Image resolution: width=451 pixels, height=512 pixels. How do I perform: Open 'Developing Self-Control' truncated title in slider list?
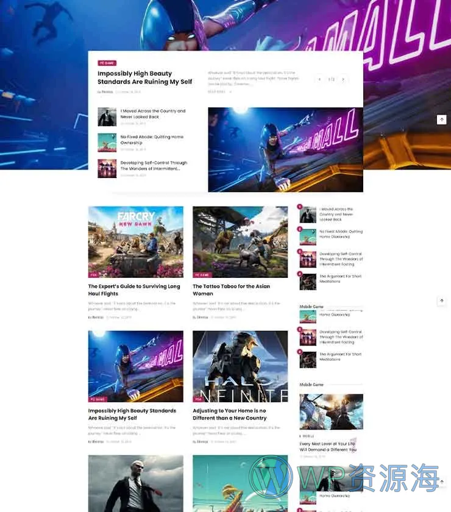click(154, 166)
